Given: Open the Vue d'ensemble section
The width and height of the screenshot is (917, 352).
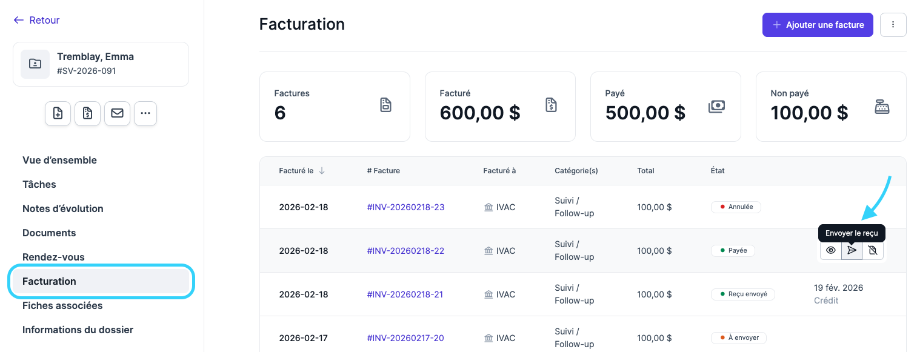Looking at the screenshot, I should (x=59, y=160).
